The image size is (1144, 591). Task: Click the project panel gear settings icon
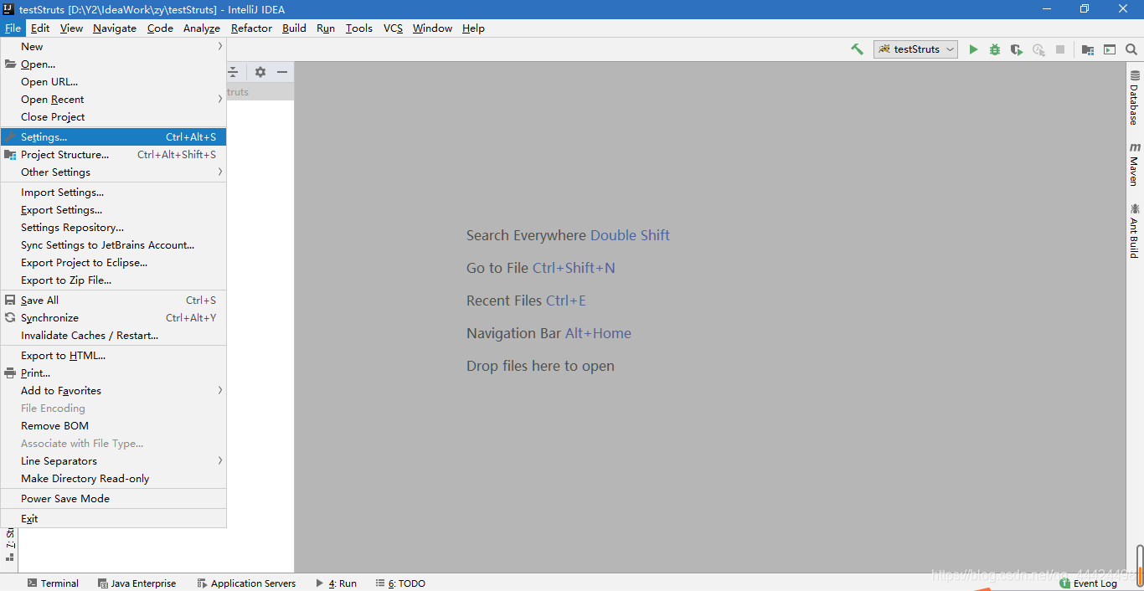pyautogui.click(x=260, y=72)
